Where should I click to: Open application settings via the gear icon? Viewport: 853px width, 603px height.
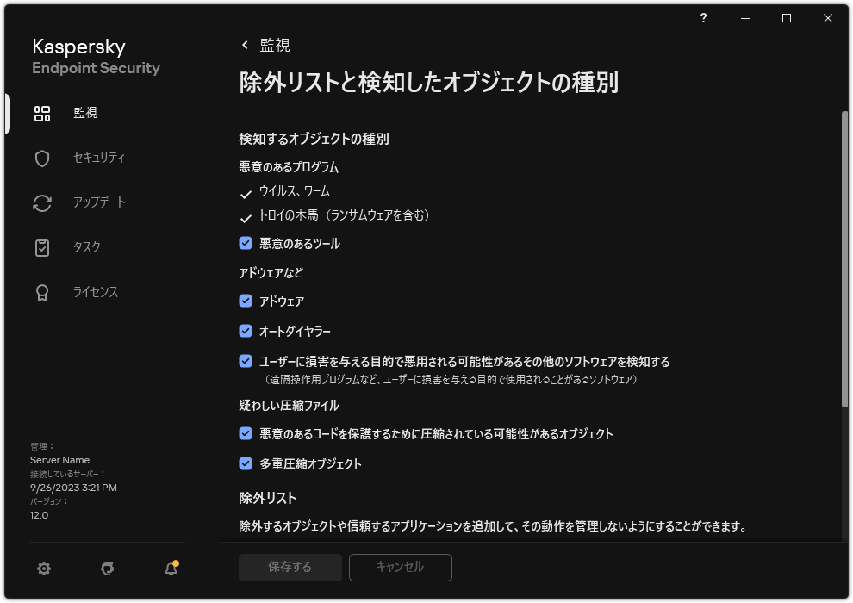point(43,569)
